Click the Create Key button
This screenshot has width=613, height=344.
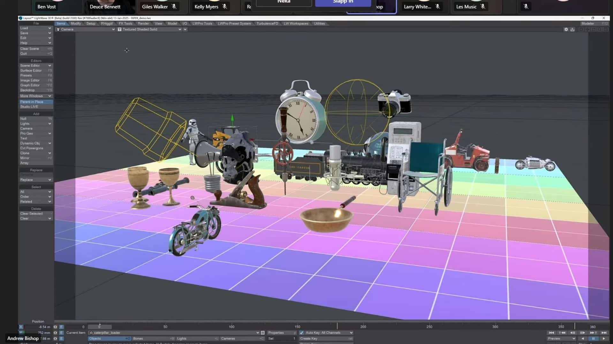tap(309, 338)
